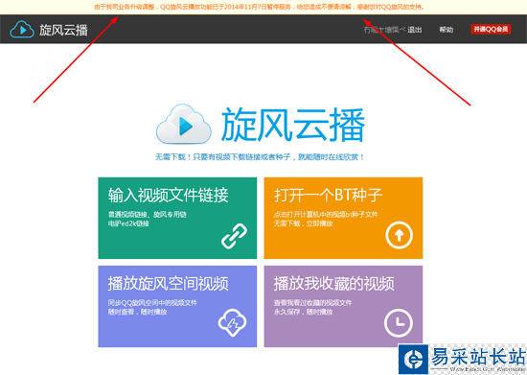Click the large cloud play icon in center
This screenshot has height=375, width=527.
(184, 124)
